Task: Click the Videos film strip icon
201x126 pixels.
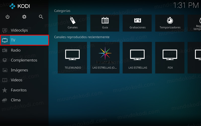Action: (5, 80)
